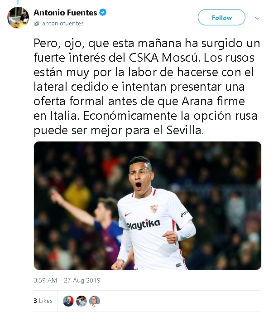The width and height of the screenshot is (278, 312).
Task: Open the first liker's avatar
Action: 68,301
